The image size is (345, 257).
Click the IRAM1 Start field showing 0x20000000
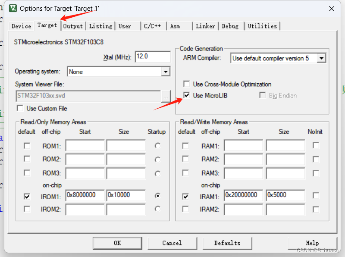244,195
